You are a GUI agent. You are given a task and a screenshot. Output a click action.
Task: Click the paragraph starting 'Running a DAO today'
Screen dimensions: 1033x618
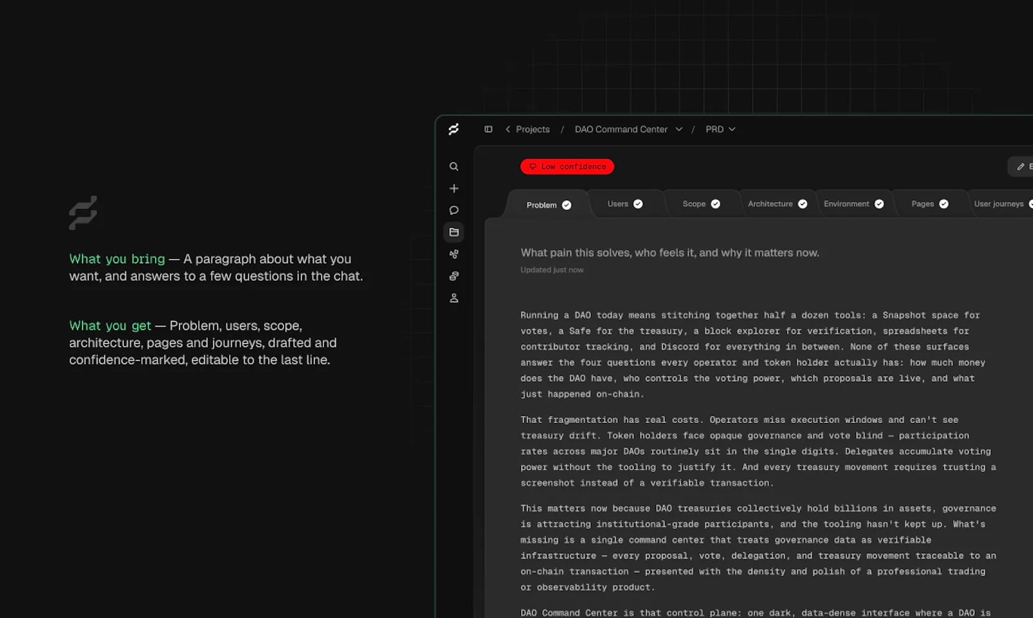click(x=753, y=355)
